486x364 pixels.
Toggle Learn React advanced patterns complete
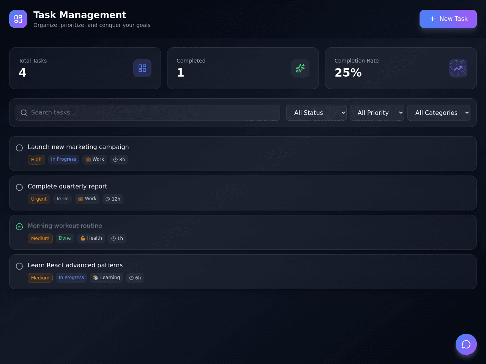pos(19,266)
